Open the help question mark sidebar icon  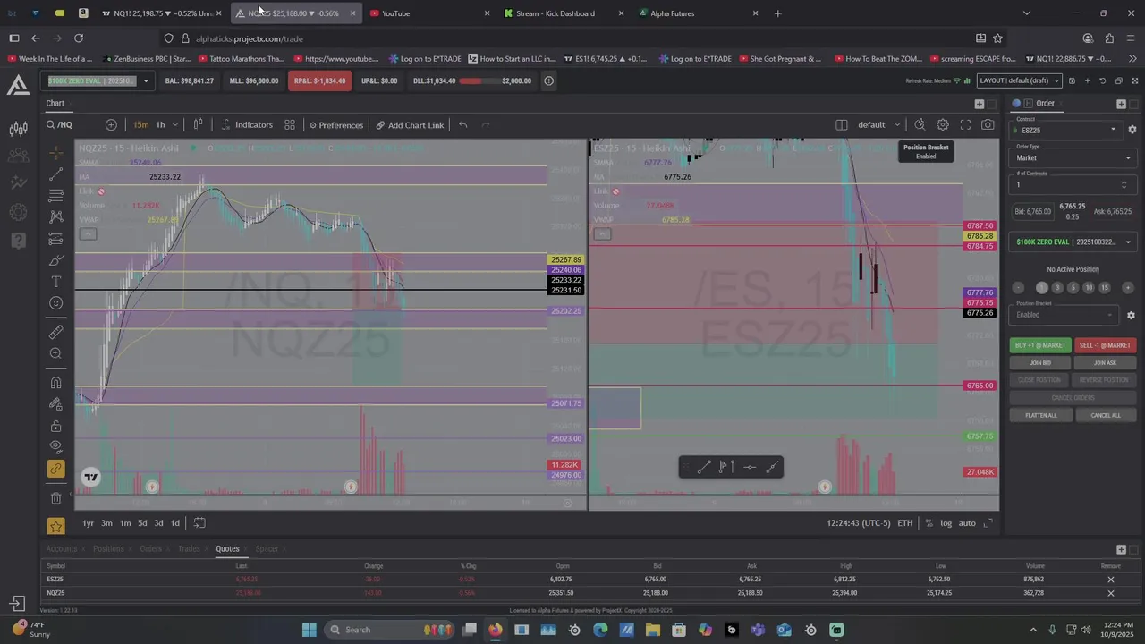[x=18, y=241]
